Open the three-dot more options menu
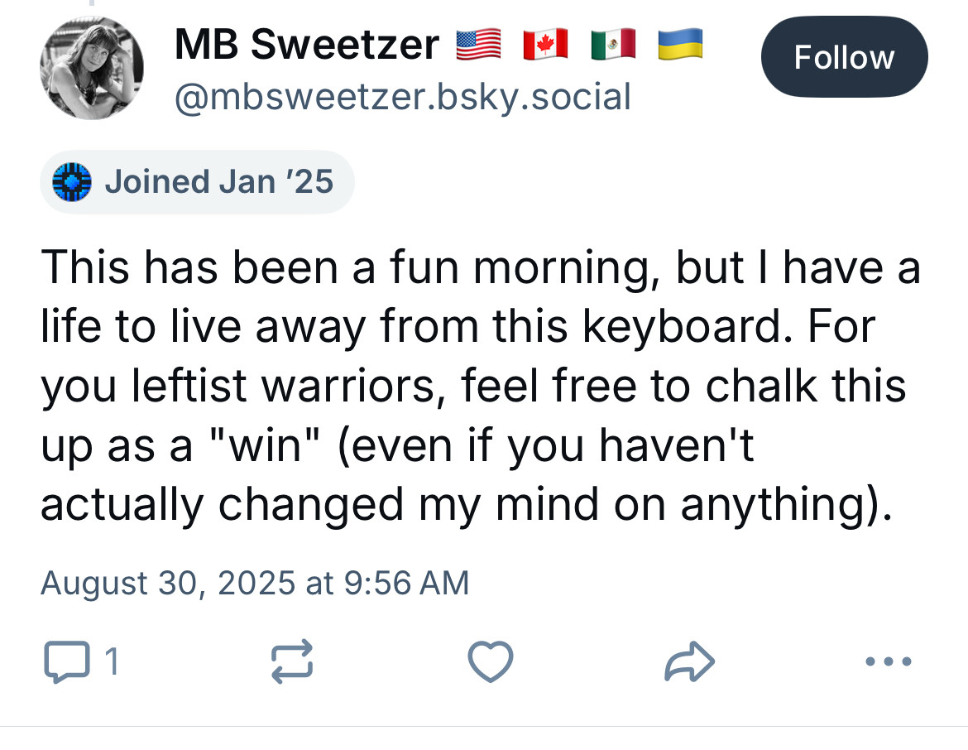This screenshot has height=750, width=968. tap(889, 661)
